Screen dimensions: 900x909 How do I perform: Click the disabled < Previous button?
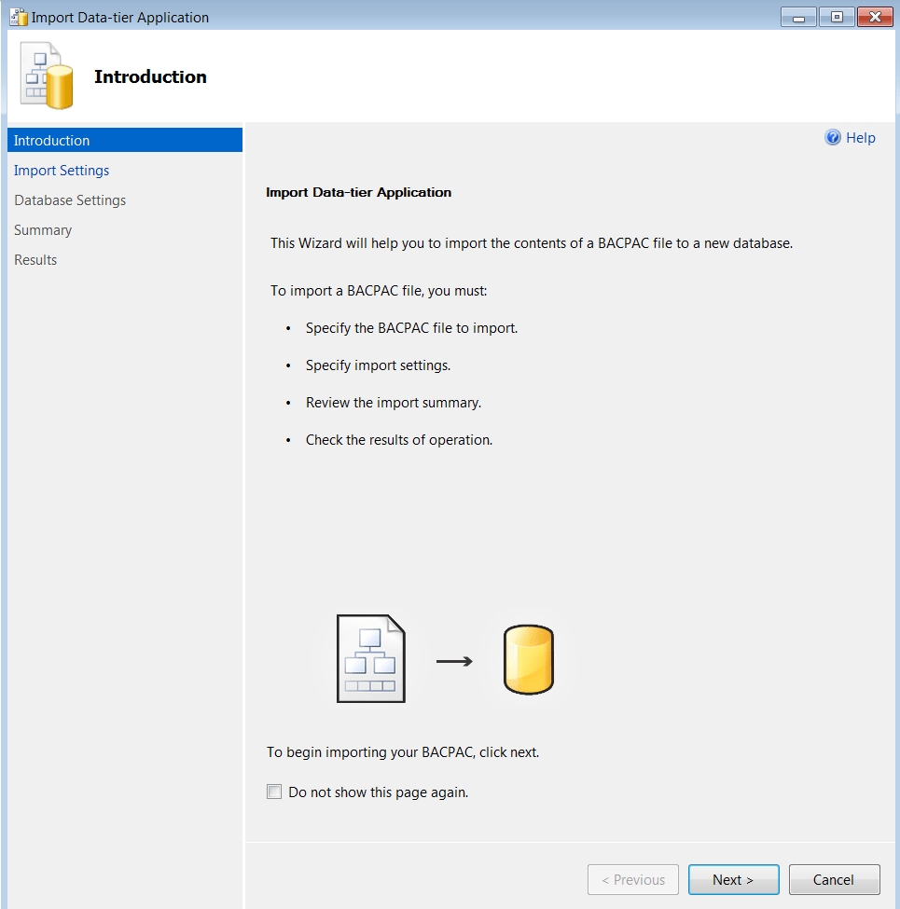(x=633, y=880)
